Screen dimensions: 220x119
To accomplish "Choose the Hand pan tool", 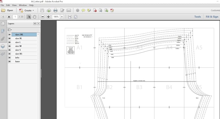I will [x=35, y=17].
